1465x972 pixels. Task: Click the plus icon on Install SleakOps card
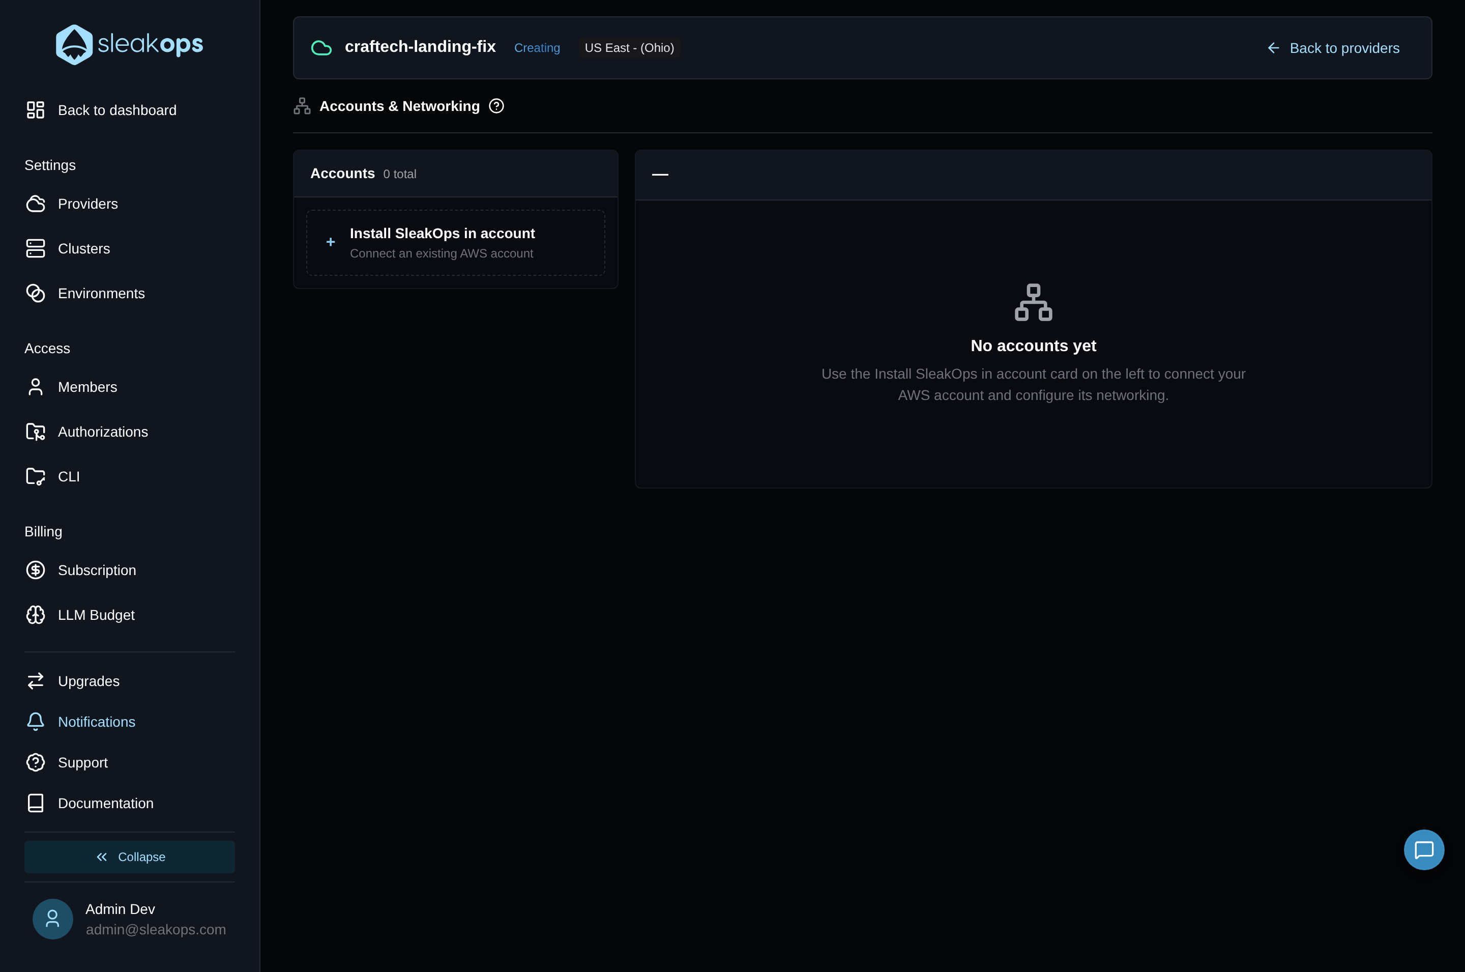pos(331,242)
